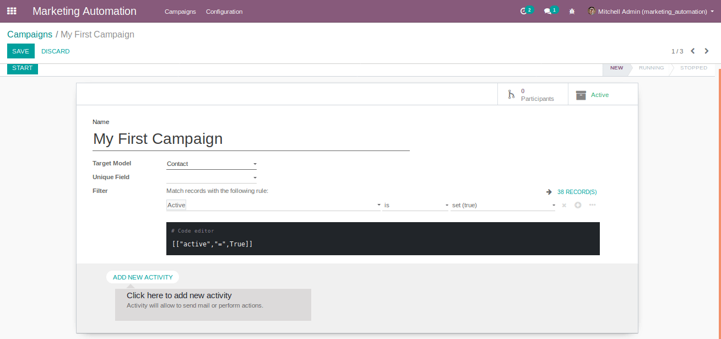Viewport: 721px width, 339px height.
Task: Select the NEW status stage
Action: point(617,68)
